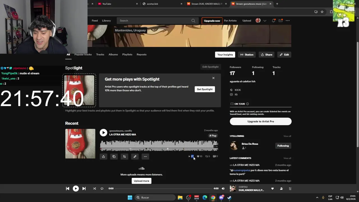Toggle Following for Brisa Da Rosa
Viewport: 359px width, 202px height.
click(283, 146)
